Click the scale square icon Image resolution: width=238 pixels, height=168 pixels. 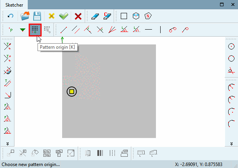71,153
